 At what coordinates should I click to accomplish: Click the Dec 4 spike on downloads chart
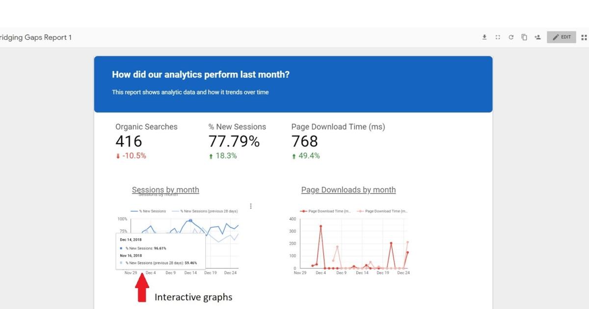[321, 226]
